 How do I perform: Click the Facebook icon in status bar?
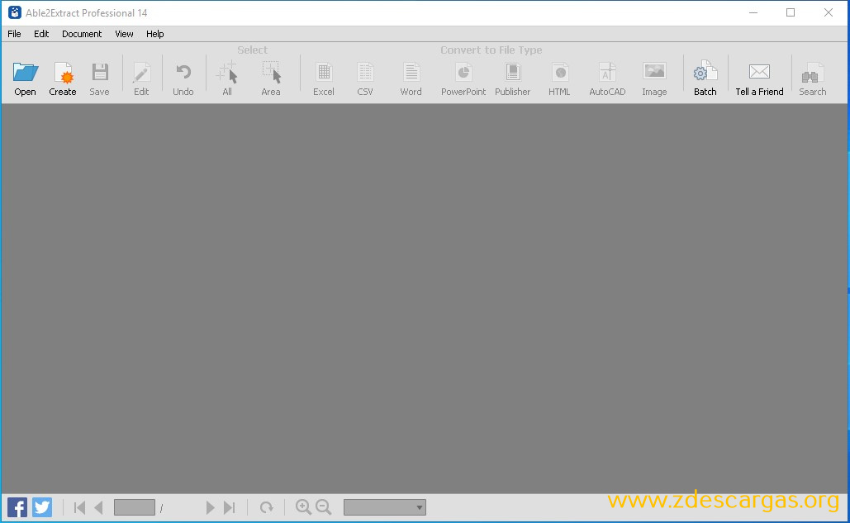[17, 507]
